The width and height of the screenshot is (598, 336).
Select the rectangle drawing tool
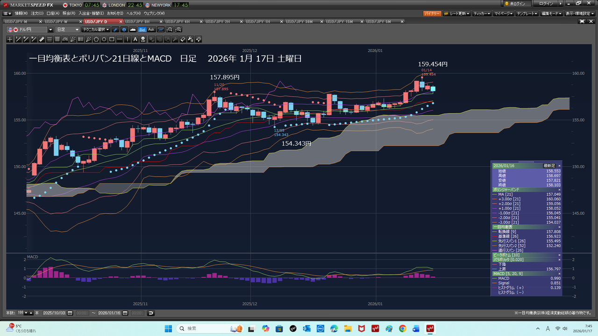112,40
